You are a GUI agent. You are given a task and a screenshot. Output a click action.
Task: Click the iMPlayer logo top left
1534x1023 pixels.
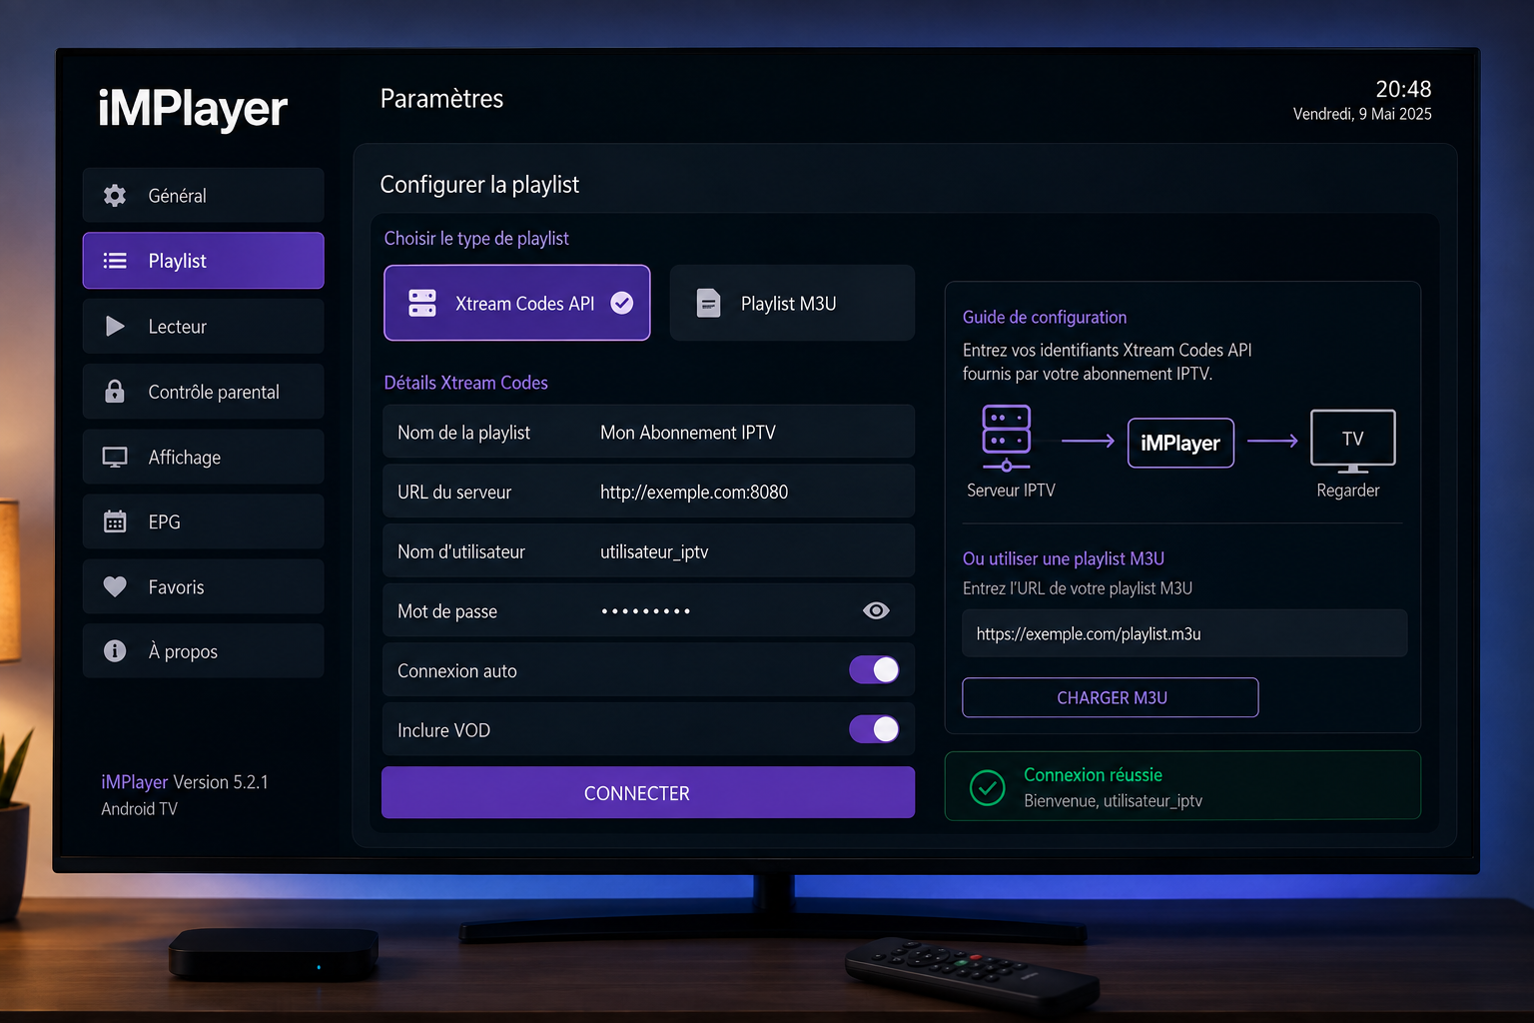pos(193,108)
